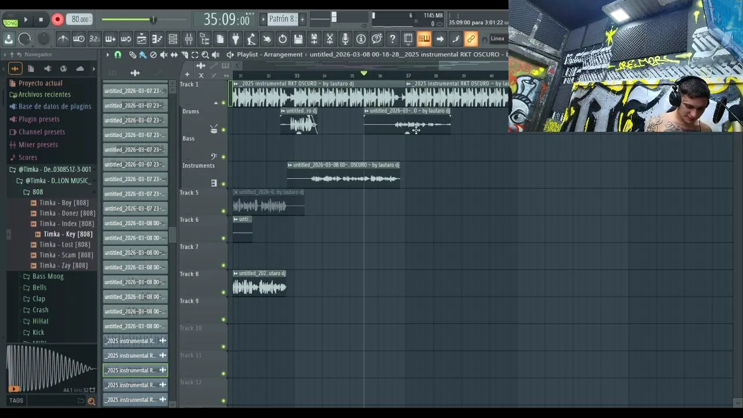This screenshot has width=743, height=418.
Task: Switch to the browser all-files tab
Action: pyautogui.click(x=31, y=69)
